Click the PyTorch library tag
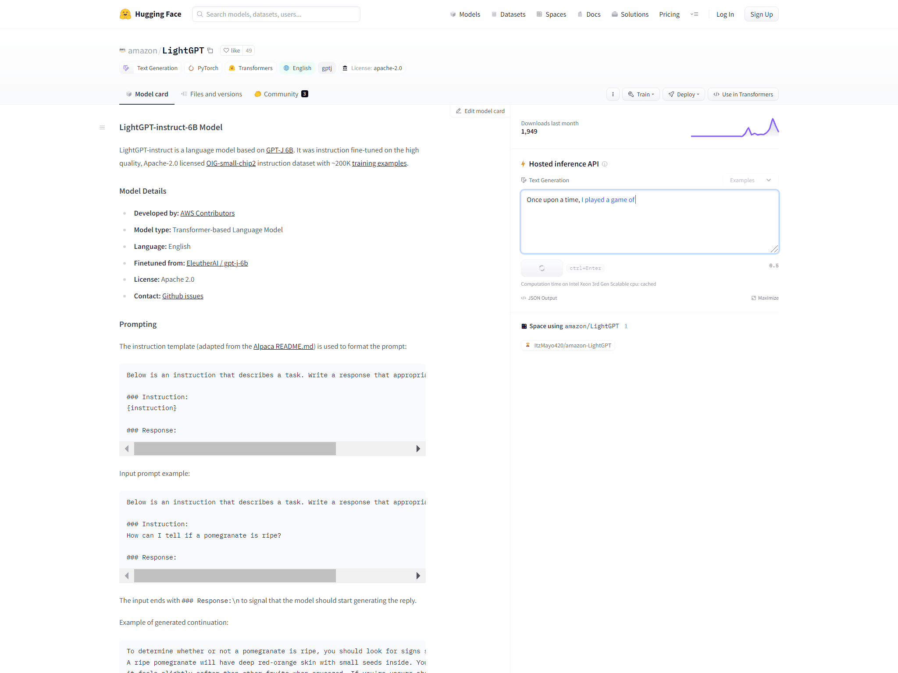Viewport: 898px width, 673px height. click(x=203, y=68)
